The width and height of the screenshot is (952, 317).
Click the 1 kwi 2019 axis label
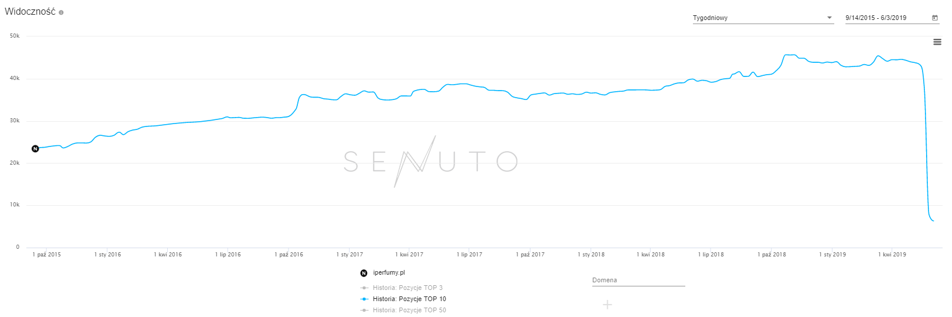[892, 255]
